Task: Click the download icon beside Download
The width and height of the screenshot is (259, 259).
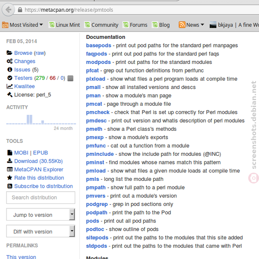Action: pos(9,161)
